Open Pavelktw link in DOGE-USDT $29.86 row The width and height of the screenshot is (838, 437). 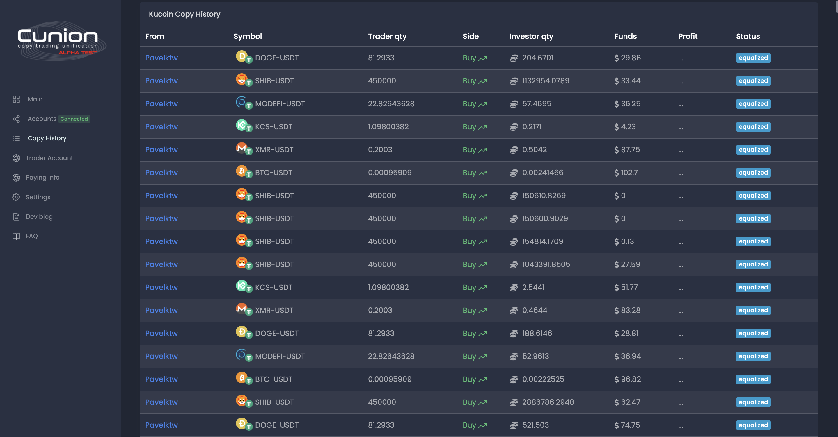pyautogui.click(x=161, y=58)
